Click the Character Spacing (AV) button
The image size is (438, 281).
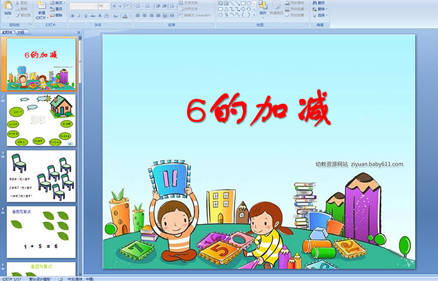(x=107, y=16)
